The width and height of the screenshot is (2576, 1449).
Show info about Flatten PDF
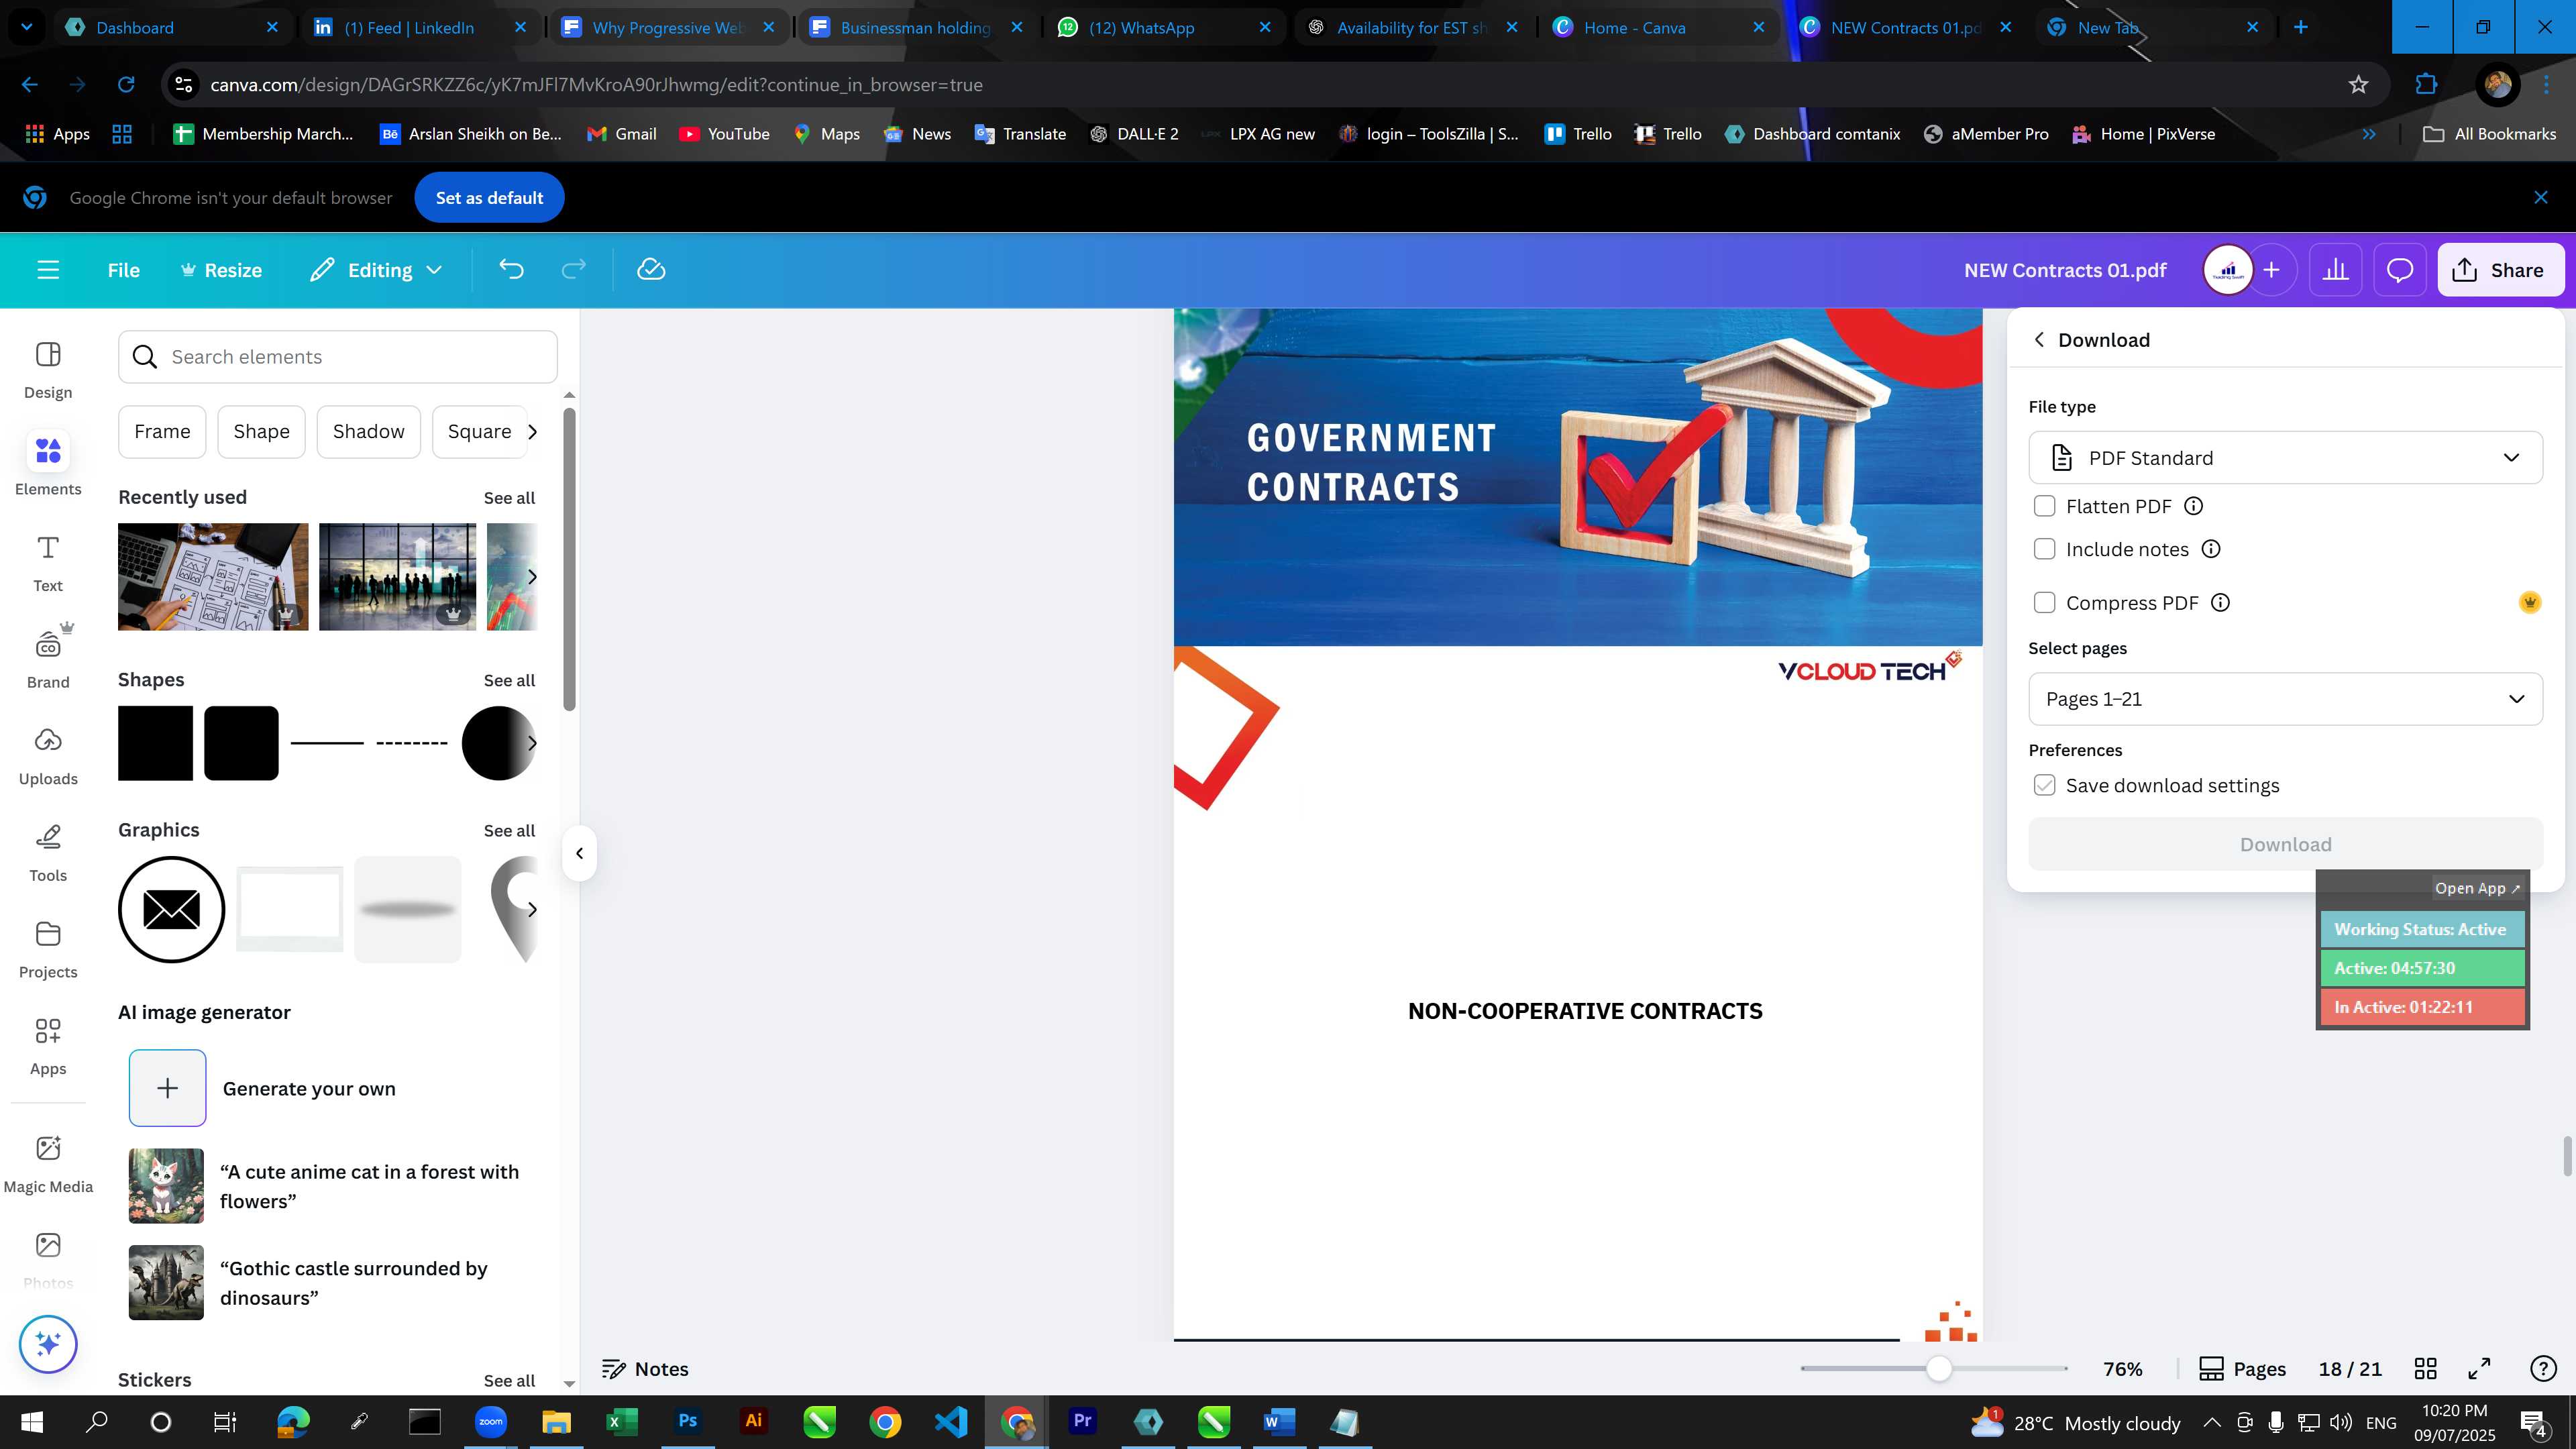[x=2193, y=507]
